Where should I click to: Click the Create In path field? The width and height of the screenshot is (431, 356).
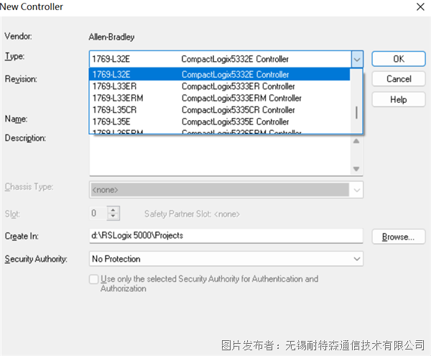226,236
